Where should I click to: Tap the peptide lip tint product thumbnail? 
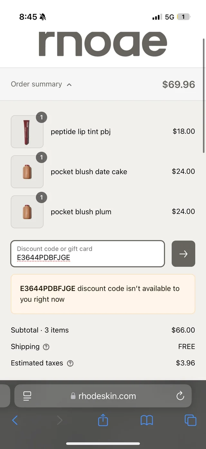[27, 131]
